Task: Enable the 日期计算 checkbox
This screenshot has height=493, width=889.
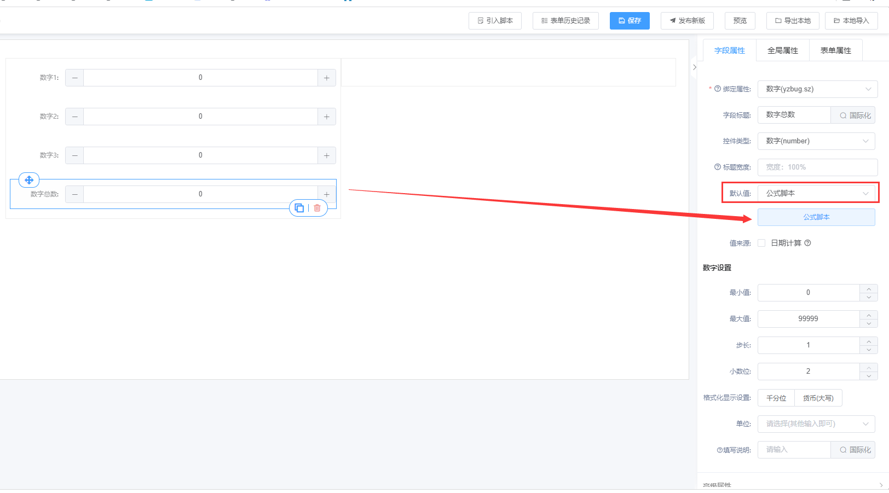Action: pyautogui.click(x=761, y=243)
